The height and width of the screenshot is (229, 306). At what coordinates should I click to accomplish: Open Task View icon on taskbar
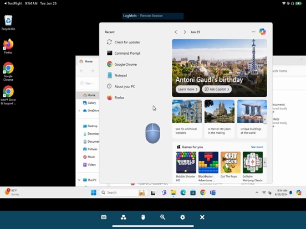coord(153,192)
